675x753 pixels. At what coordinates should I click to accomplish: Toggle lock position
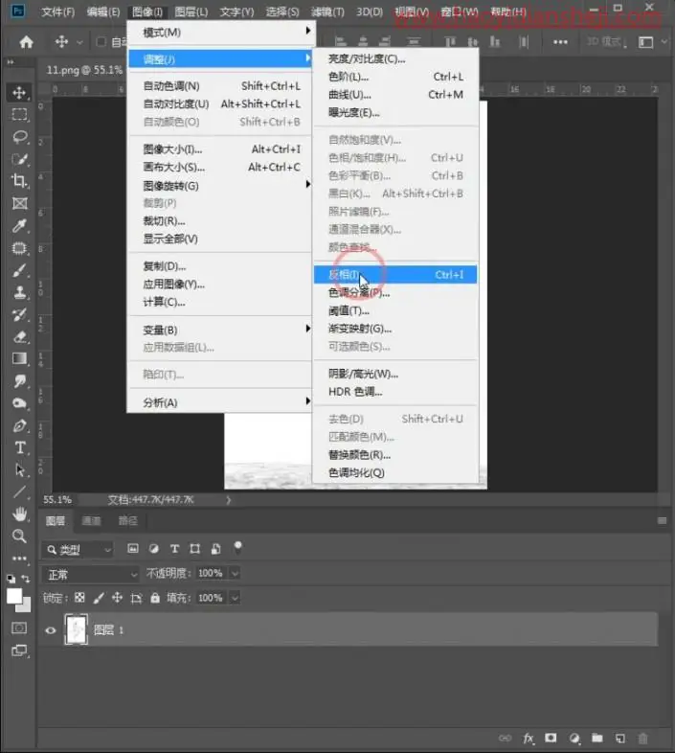(117, 598)
